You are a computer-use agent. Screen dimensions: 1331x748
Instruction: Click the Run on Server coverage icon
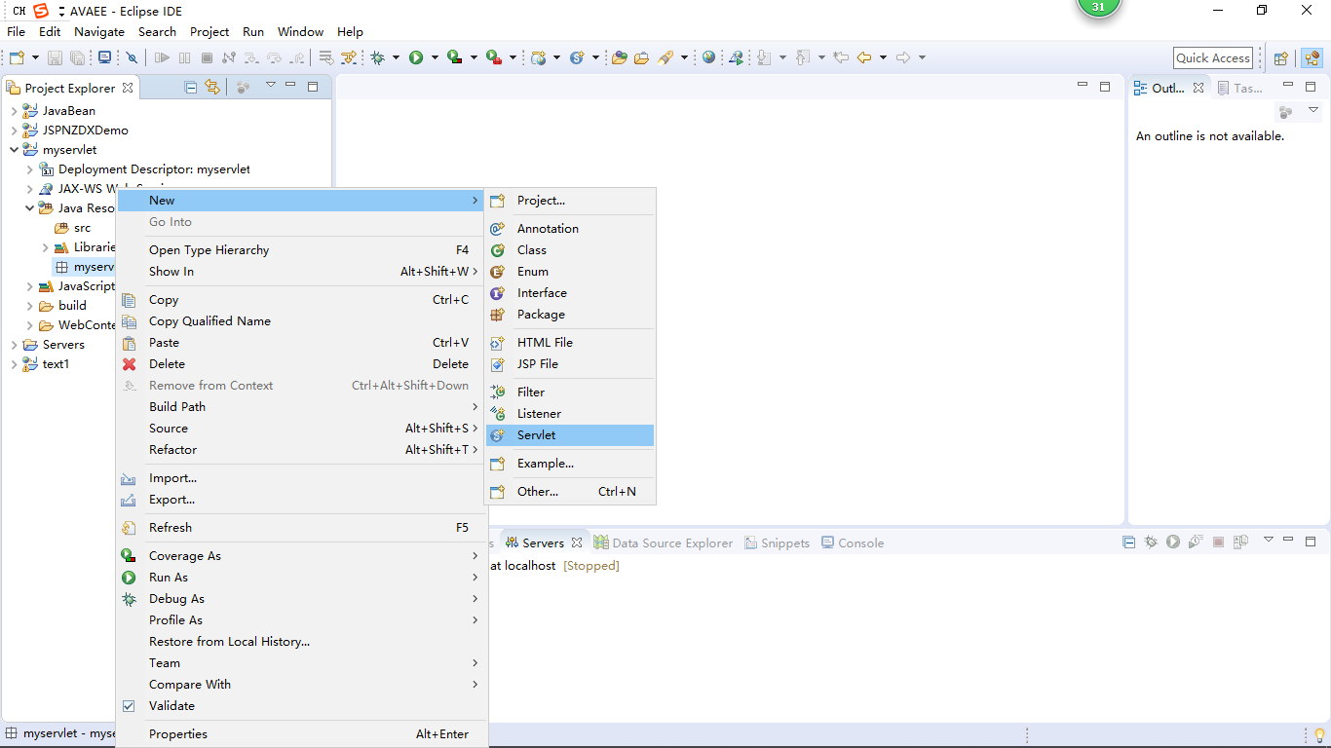(454, 57)
